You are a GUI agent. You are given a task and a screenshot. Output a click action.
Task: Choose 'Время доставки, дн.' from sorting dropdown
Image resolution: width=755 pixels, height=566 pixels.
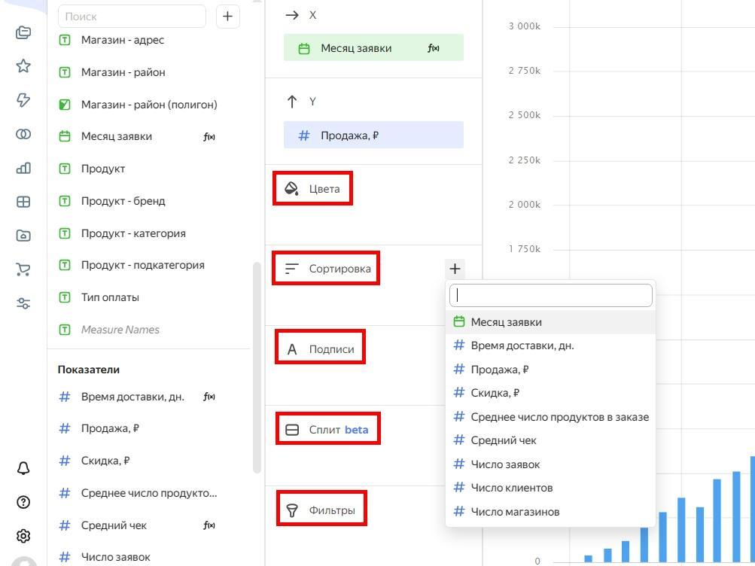coord(551,345)
